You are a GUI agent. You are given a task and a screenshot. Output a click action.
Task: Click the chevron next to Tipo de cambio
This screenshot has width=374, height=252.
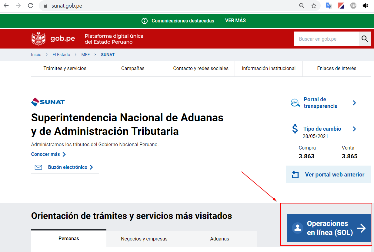[355, 129]
